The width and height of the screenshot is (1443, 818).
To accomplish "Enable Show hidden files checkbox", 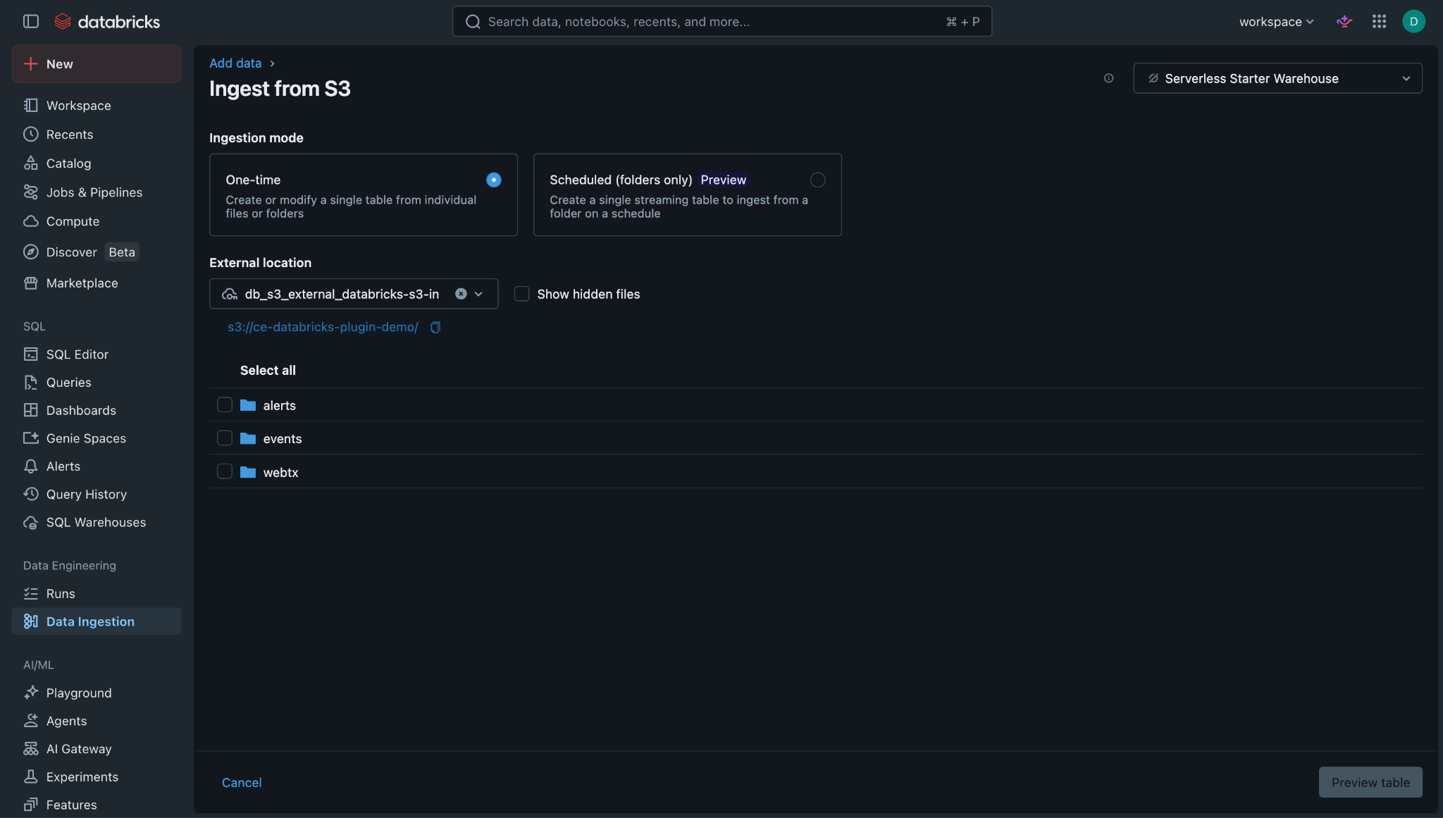I will (x=521, y=294).
